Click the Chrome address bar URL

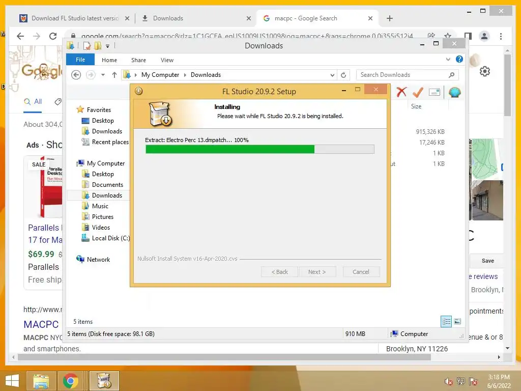click(x=247, y=36)
